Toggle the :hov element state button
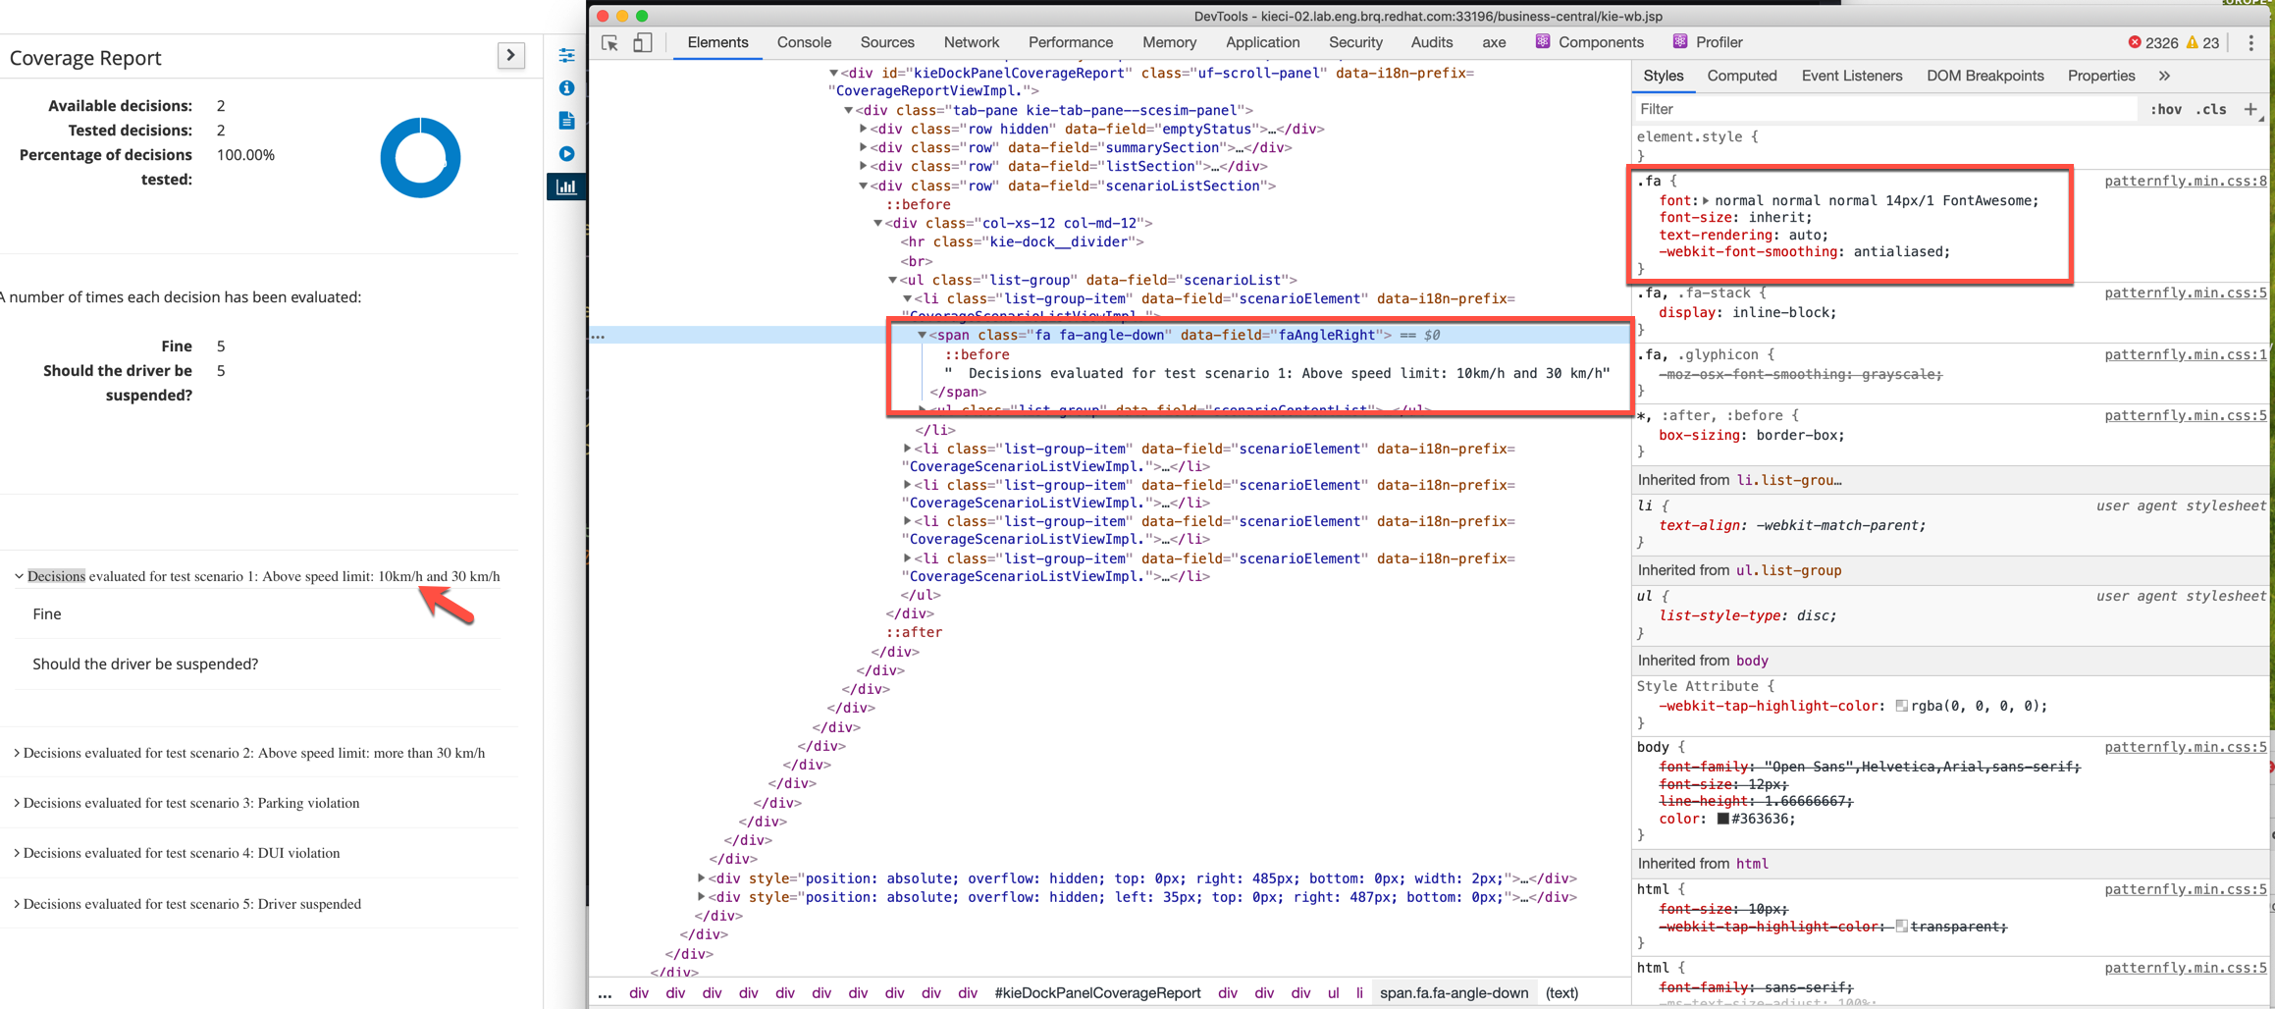 point(2165,110)
